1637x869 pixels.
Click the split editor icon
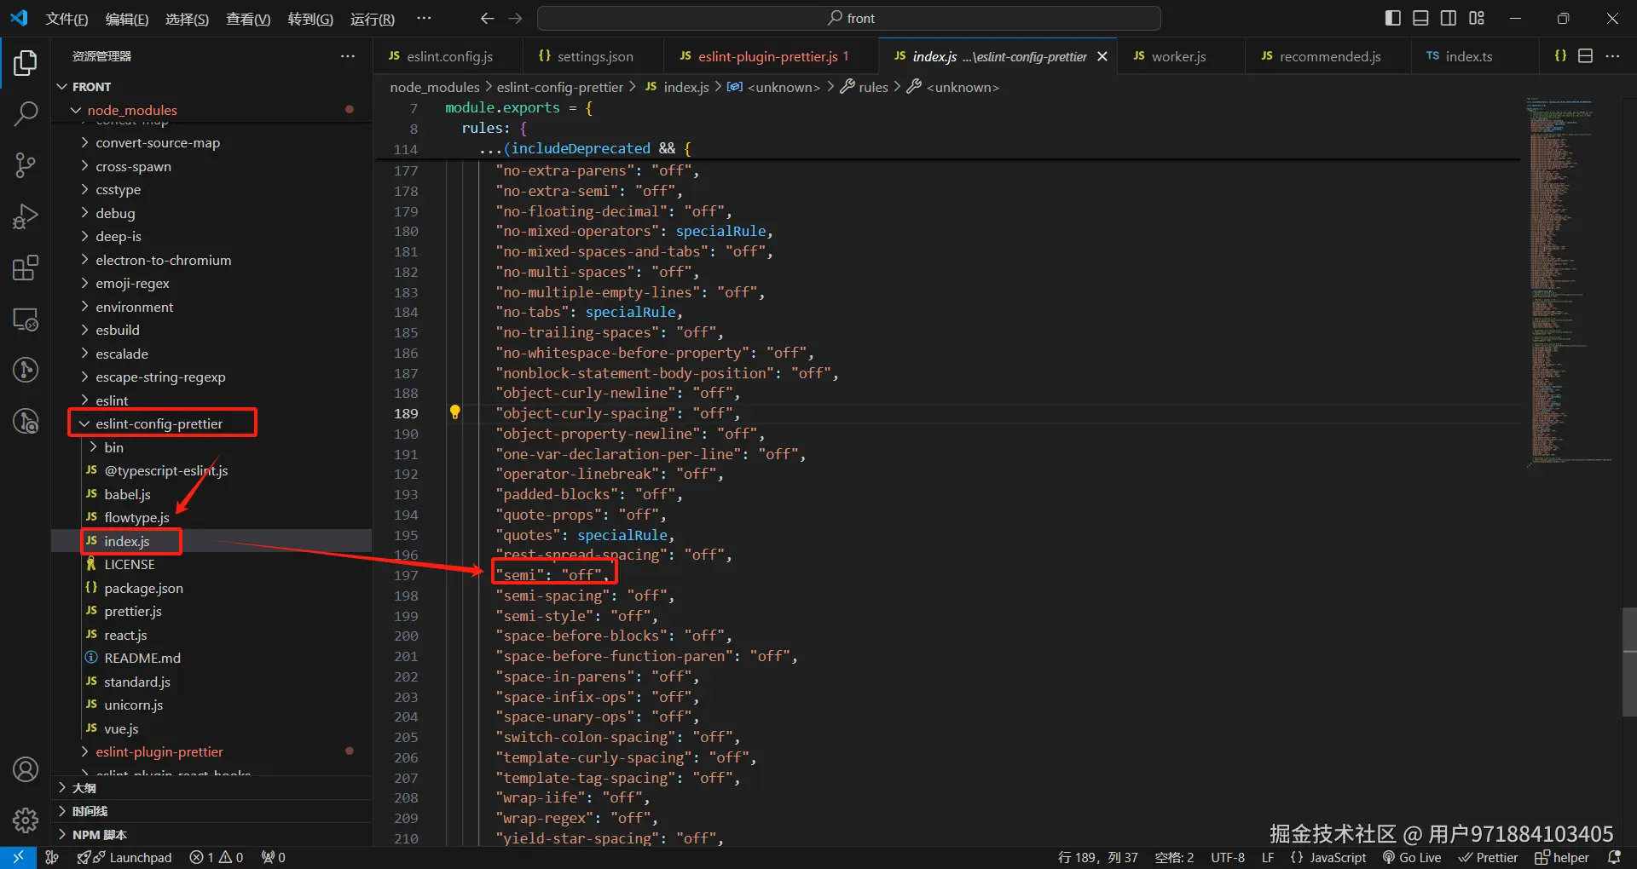(x=1586, y=55)
